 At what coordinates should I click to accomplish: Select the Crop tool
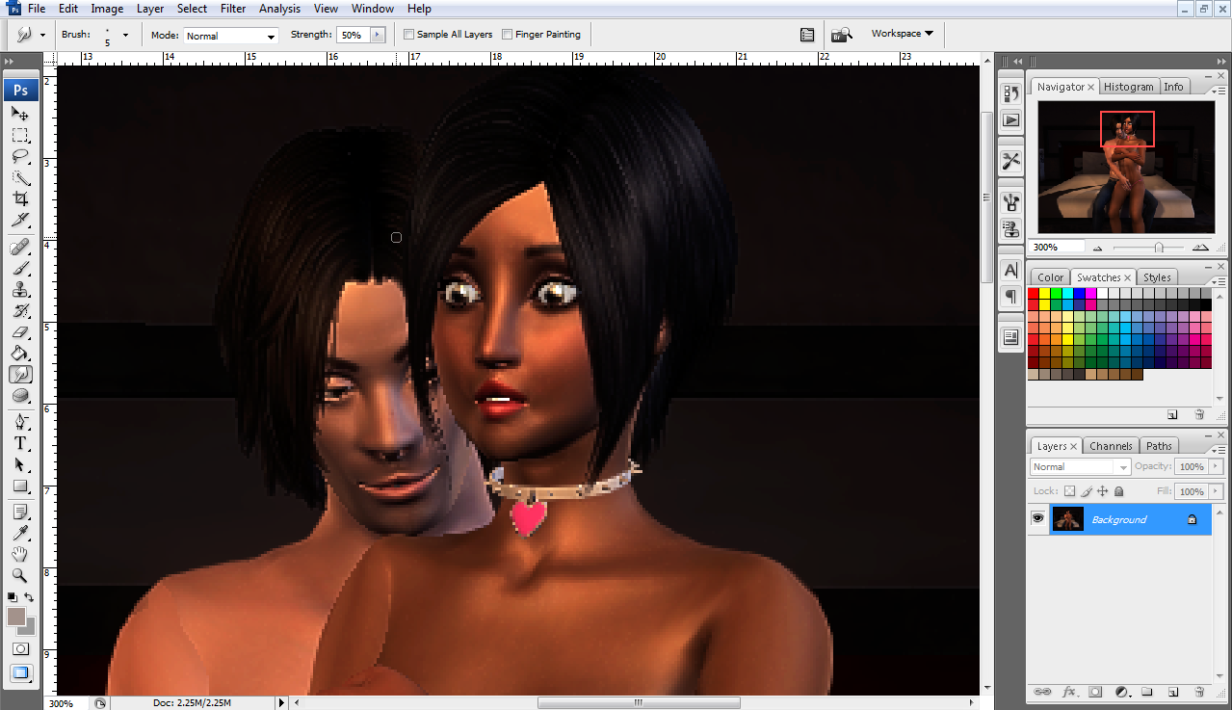coord(20,198)
